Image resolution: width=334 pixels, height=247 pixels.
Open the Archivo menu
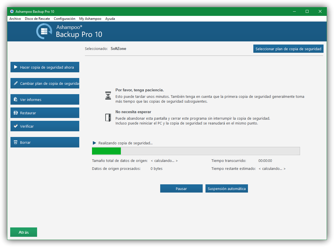[x=15, y=18]
